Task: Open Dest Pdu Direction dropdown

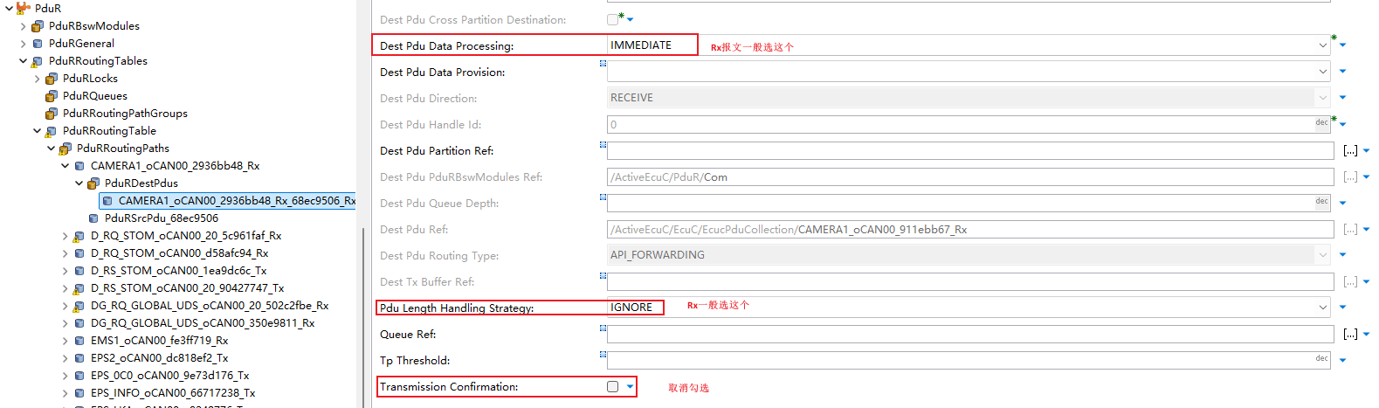Action: [x=1323, y=98]
